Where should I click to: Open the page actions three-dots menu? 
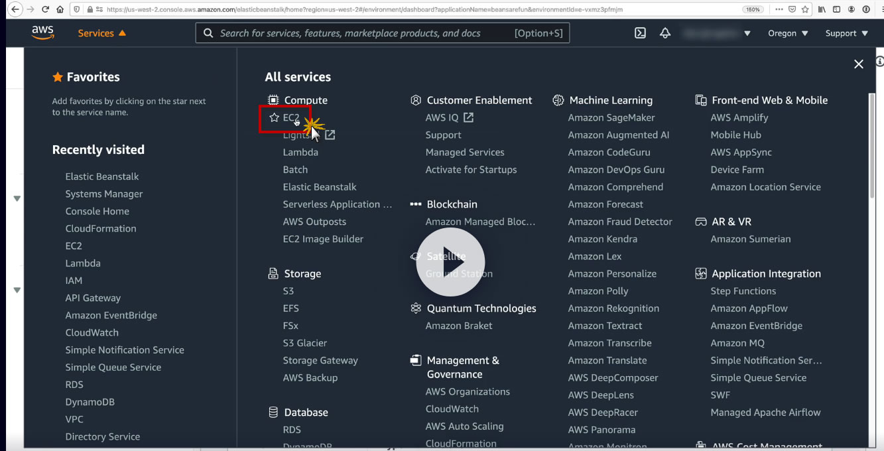click(x=779, y=10)
